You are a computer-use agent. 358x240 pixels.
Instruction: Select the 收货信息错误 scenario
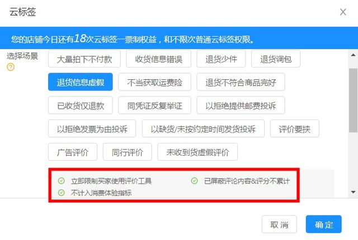[158, 59]
